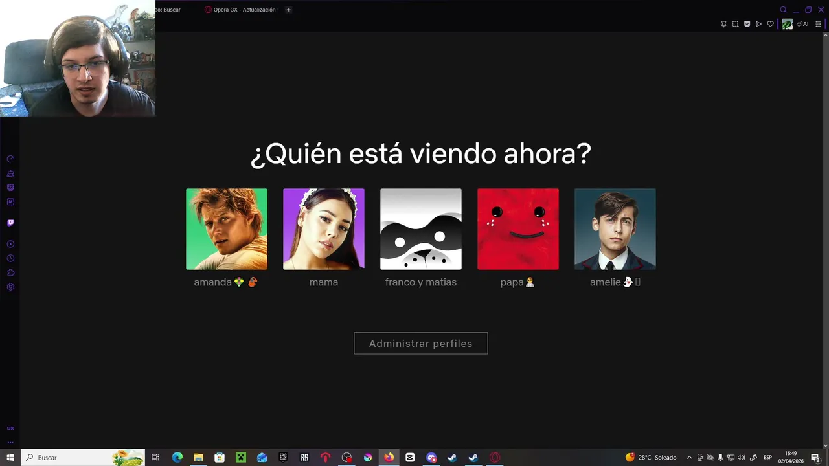Open the M square sidebar icon
829x466 pixels.
tap(10, 202)
